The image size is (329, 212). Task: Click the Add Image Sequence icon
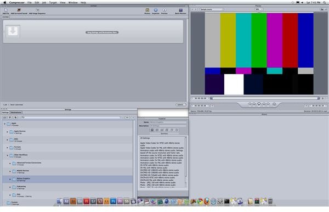click(37, 10)
